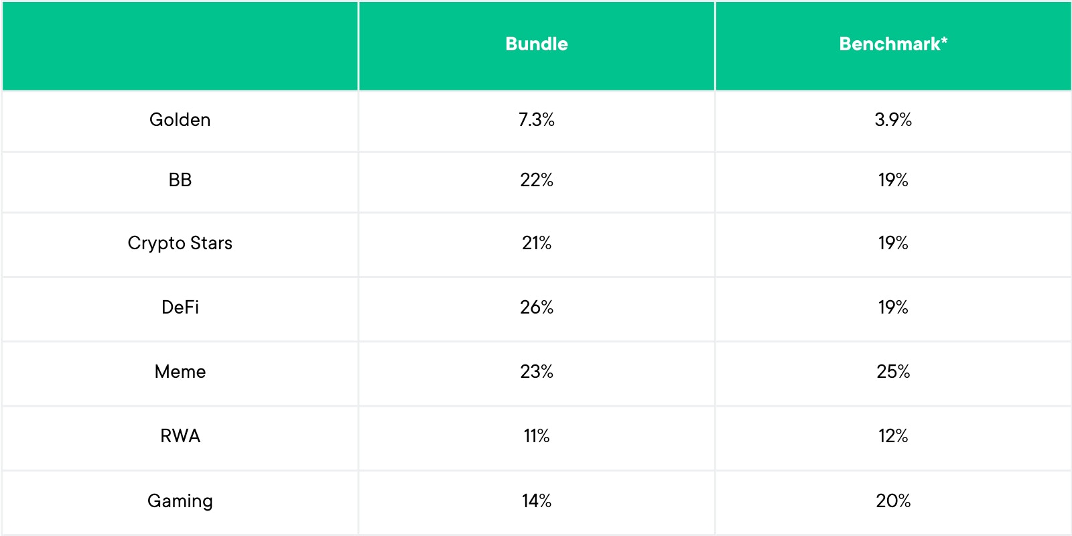The height and width of the screenshot is (536, 1072).
Task: Click BB's Bundle value 22%
Action: (x=537, y=180)
